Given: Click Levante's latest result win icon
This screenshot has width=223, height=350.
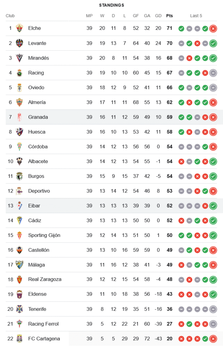Looking at the screenshot, I should click(x=213, y=43).
